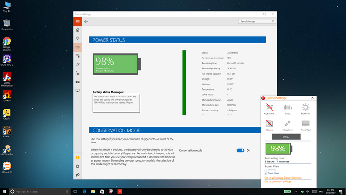Open the Microsoft Store on the taskbar
The image size is (346, 195).
point(102,192)
